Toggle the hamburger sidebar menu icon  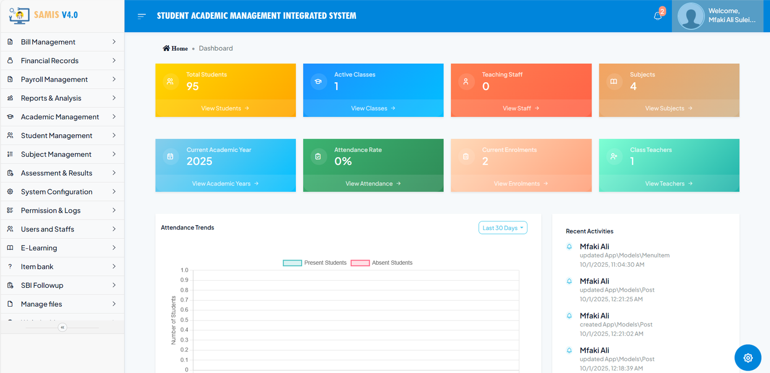click(141, 16)
